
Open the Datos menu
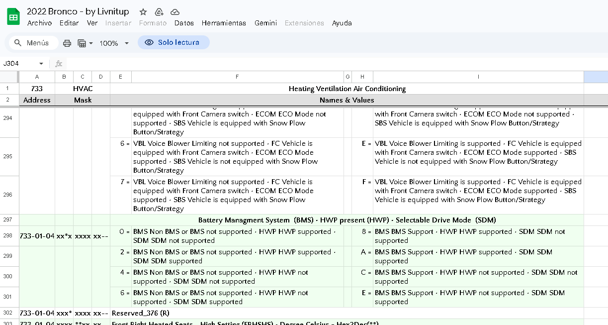click(184, 23)
